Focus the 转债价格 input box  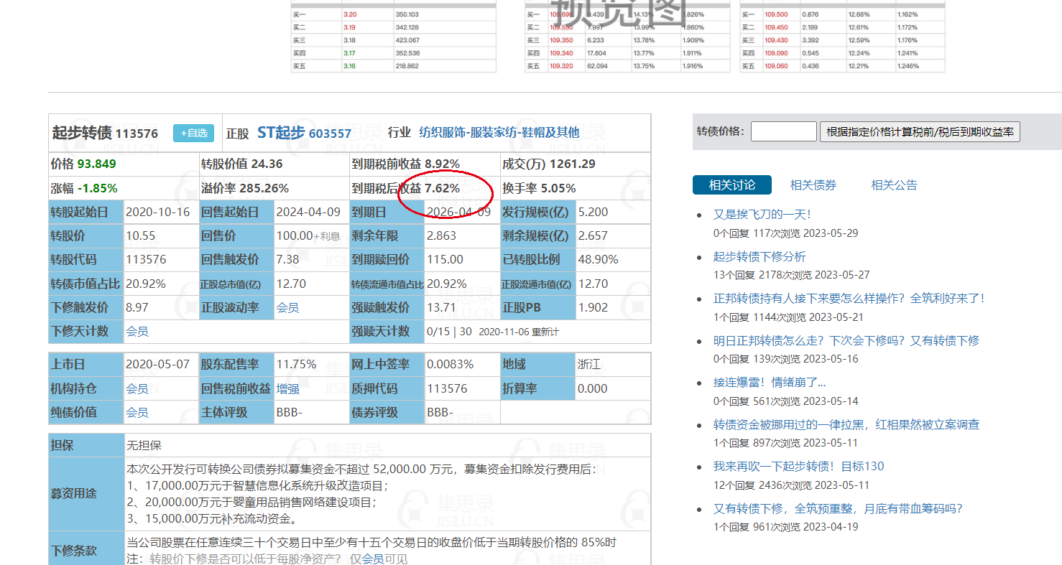[x=783, y=131]
